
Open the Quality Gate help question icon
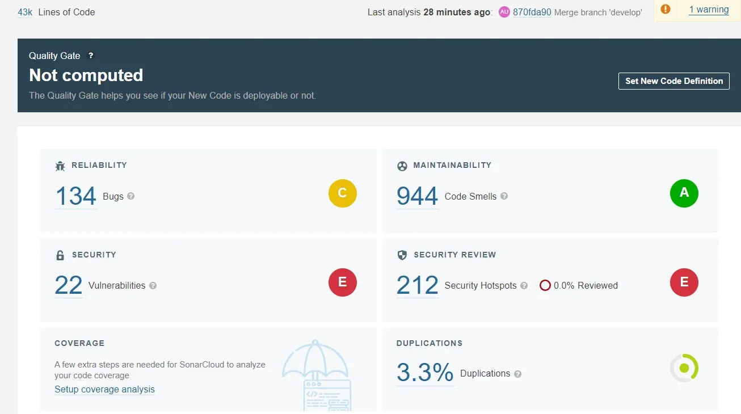pyautogui.click(x=91, y=56)
